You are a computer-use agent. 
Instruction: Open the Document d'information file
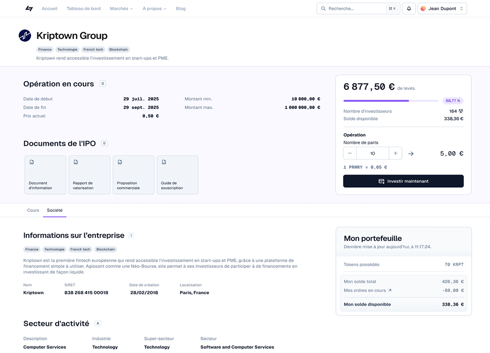[45, 174]
